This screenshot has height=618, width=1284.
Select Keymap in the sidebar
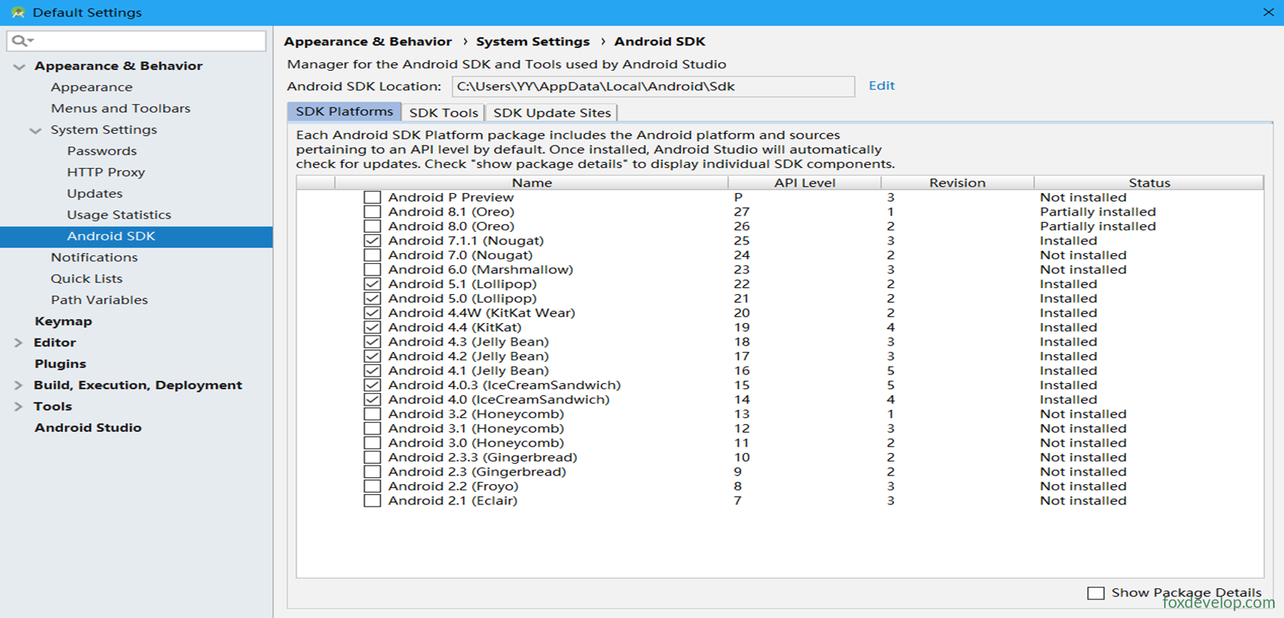63,321
